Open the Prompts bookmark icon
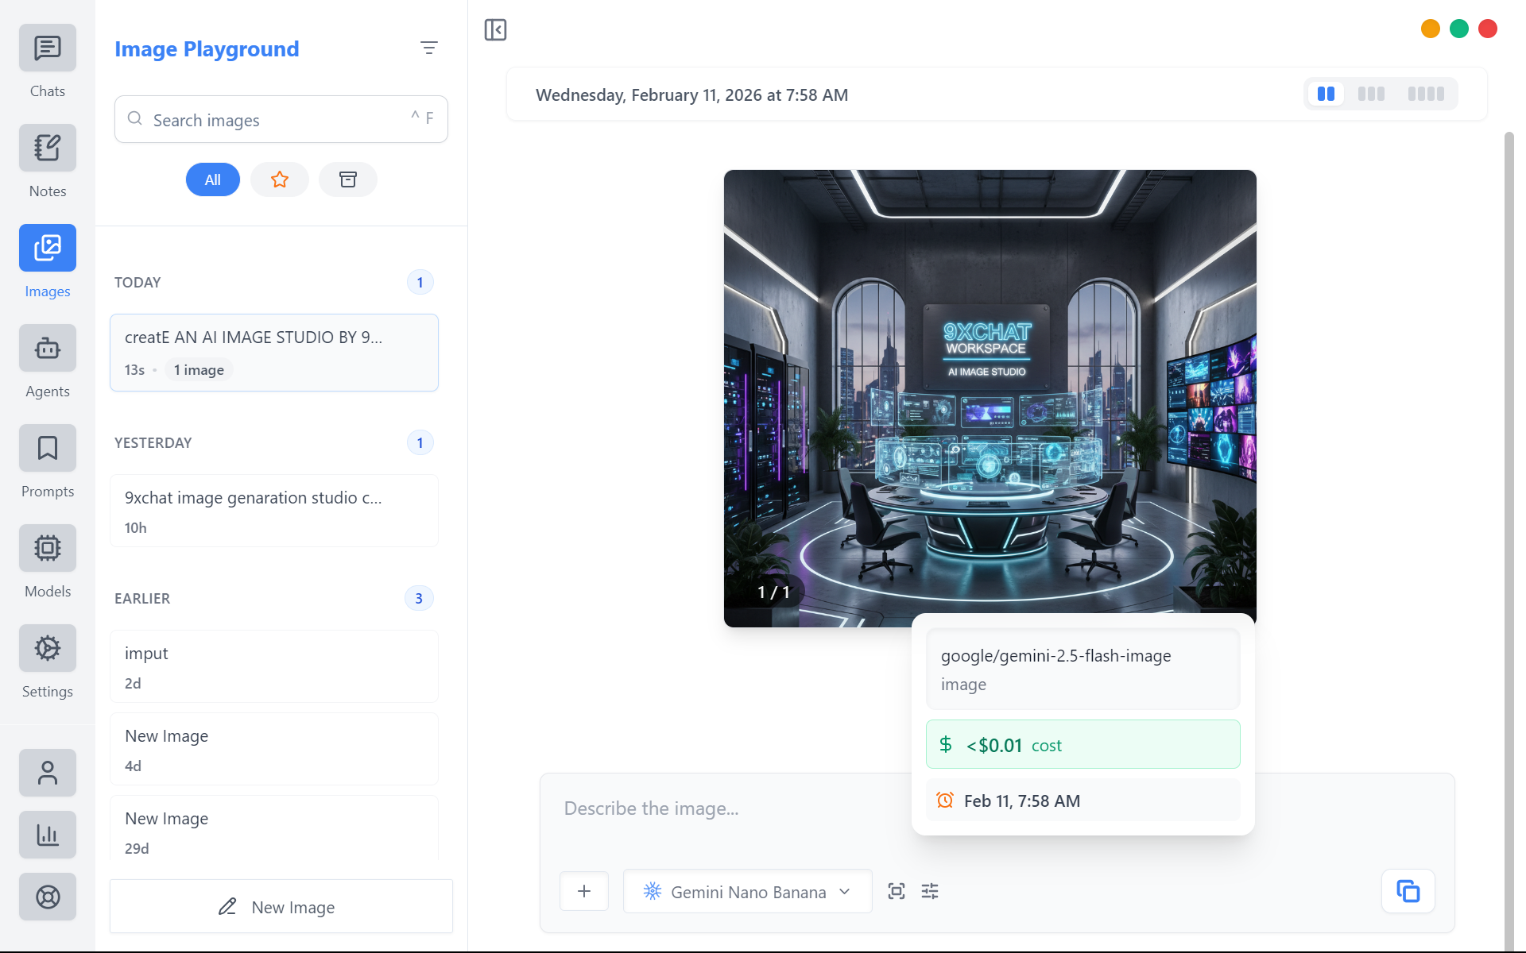The image size is (1526, 953). [48, 449]
